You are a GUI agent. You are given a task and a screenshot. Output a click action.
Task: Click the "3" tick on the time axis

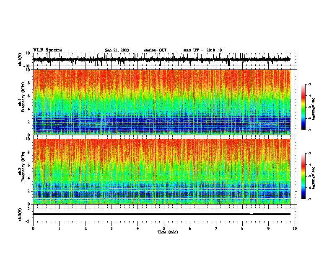112,228
